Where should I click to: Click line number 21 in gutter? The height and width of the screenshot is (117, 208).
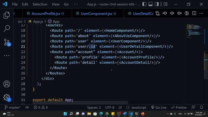[23, 46]
